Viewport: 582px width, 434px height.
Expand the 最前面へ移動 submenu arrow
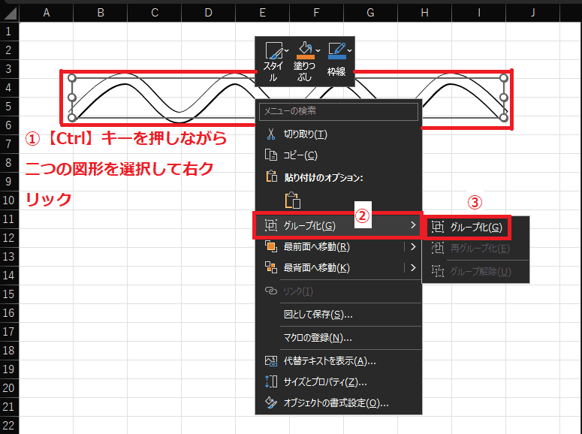(414, 247)
